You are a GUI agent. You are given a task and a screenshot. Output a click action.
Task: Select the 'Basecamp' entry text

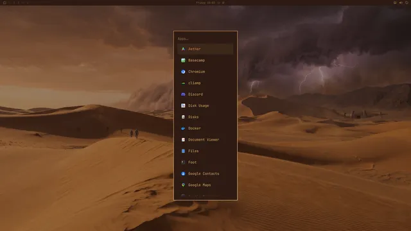click(x=197, y=60)
